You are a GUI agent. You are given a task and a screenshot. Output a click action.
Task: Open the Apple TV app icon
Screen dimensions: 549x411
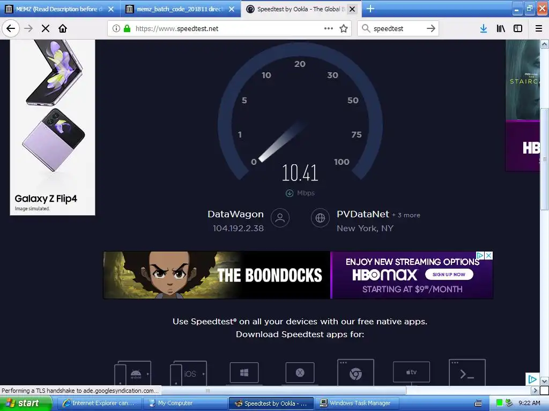pos(411,372)
